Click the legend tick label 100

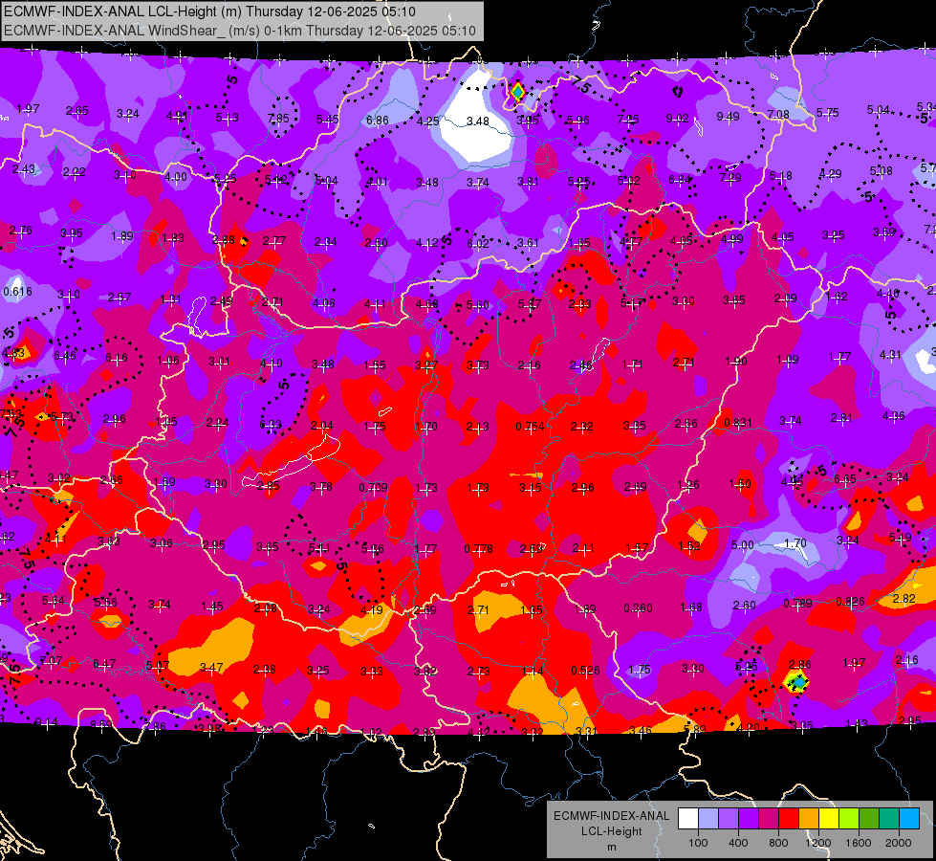point(698,843)
